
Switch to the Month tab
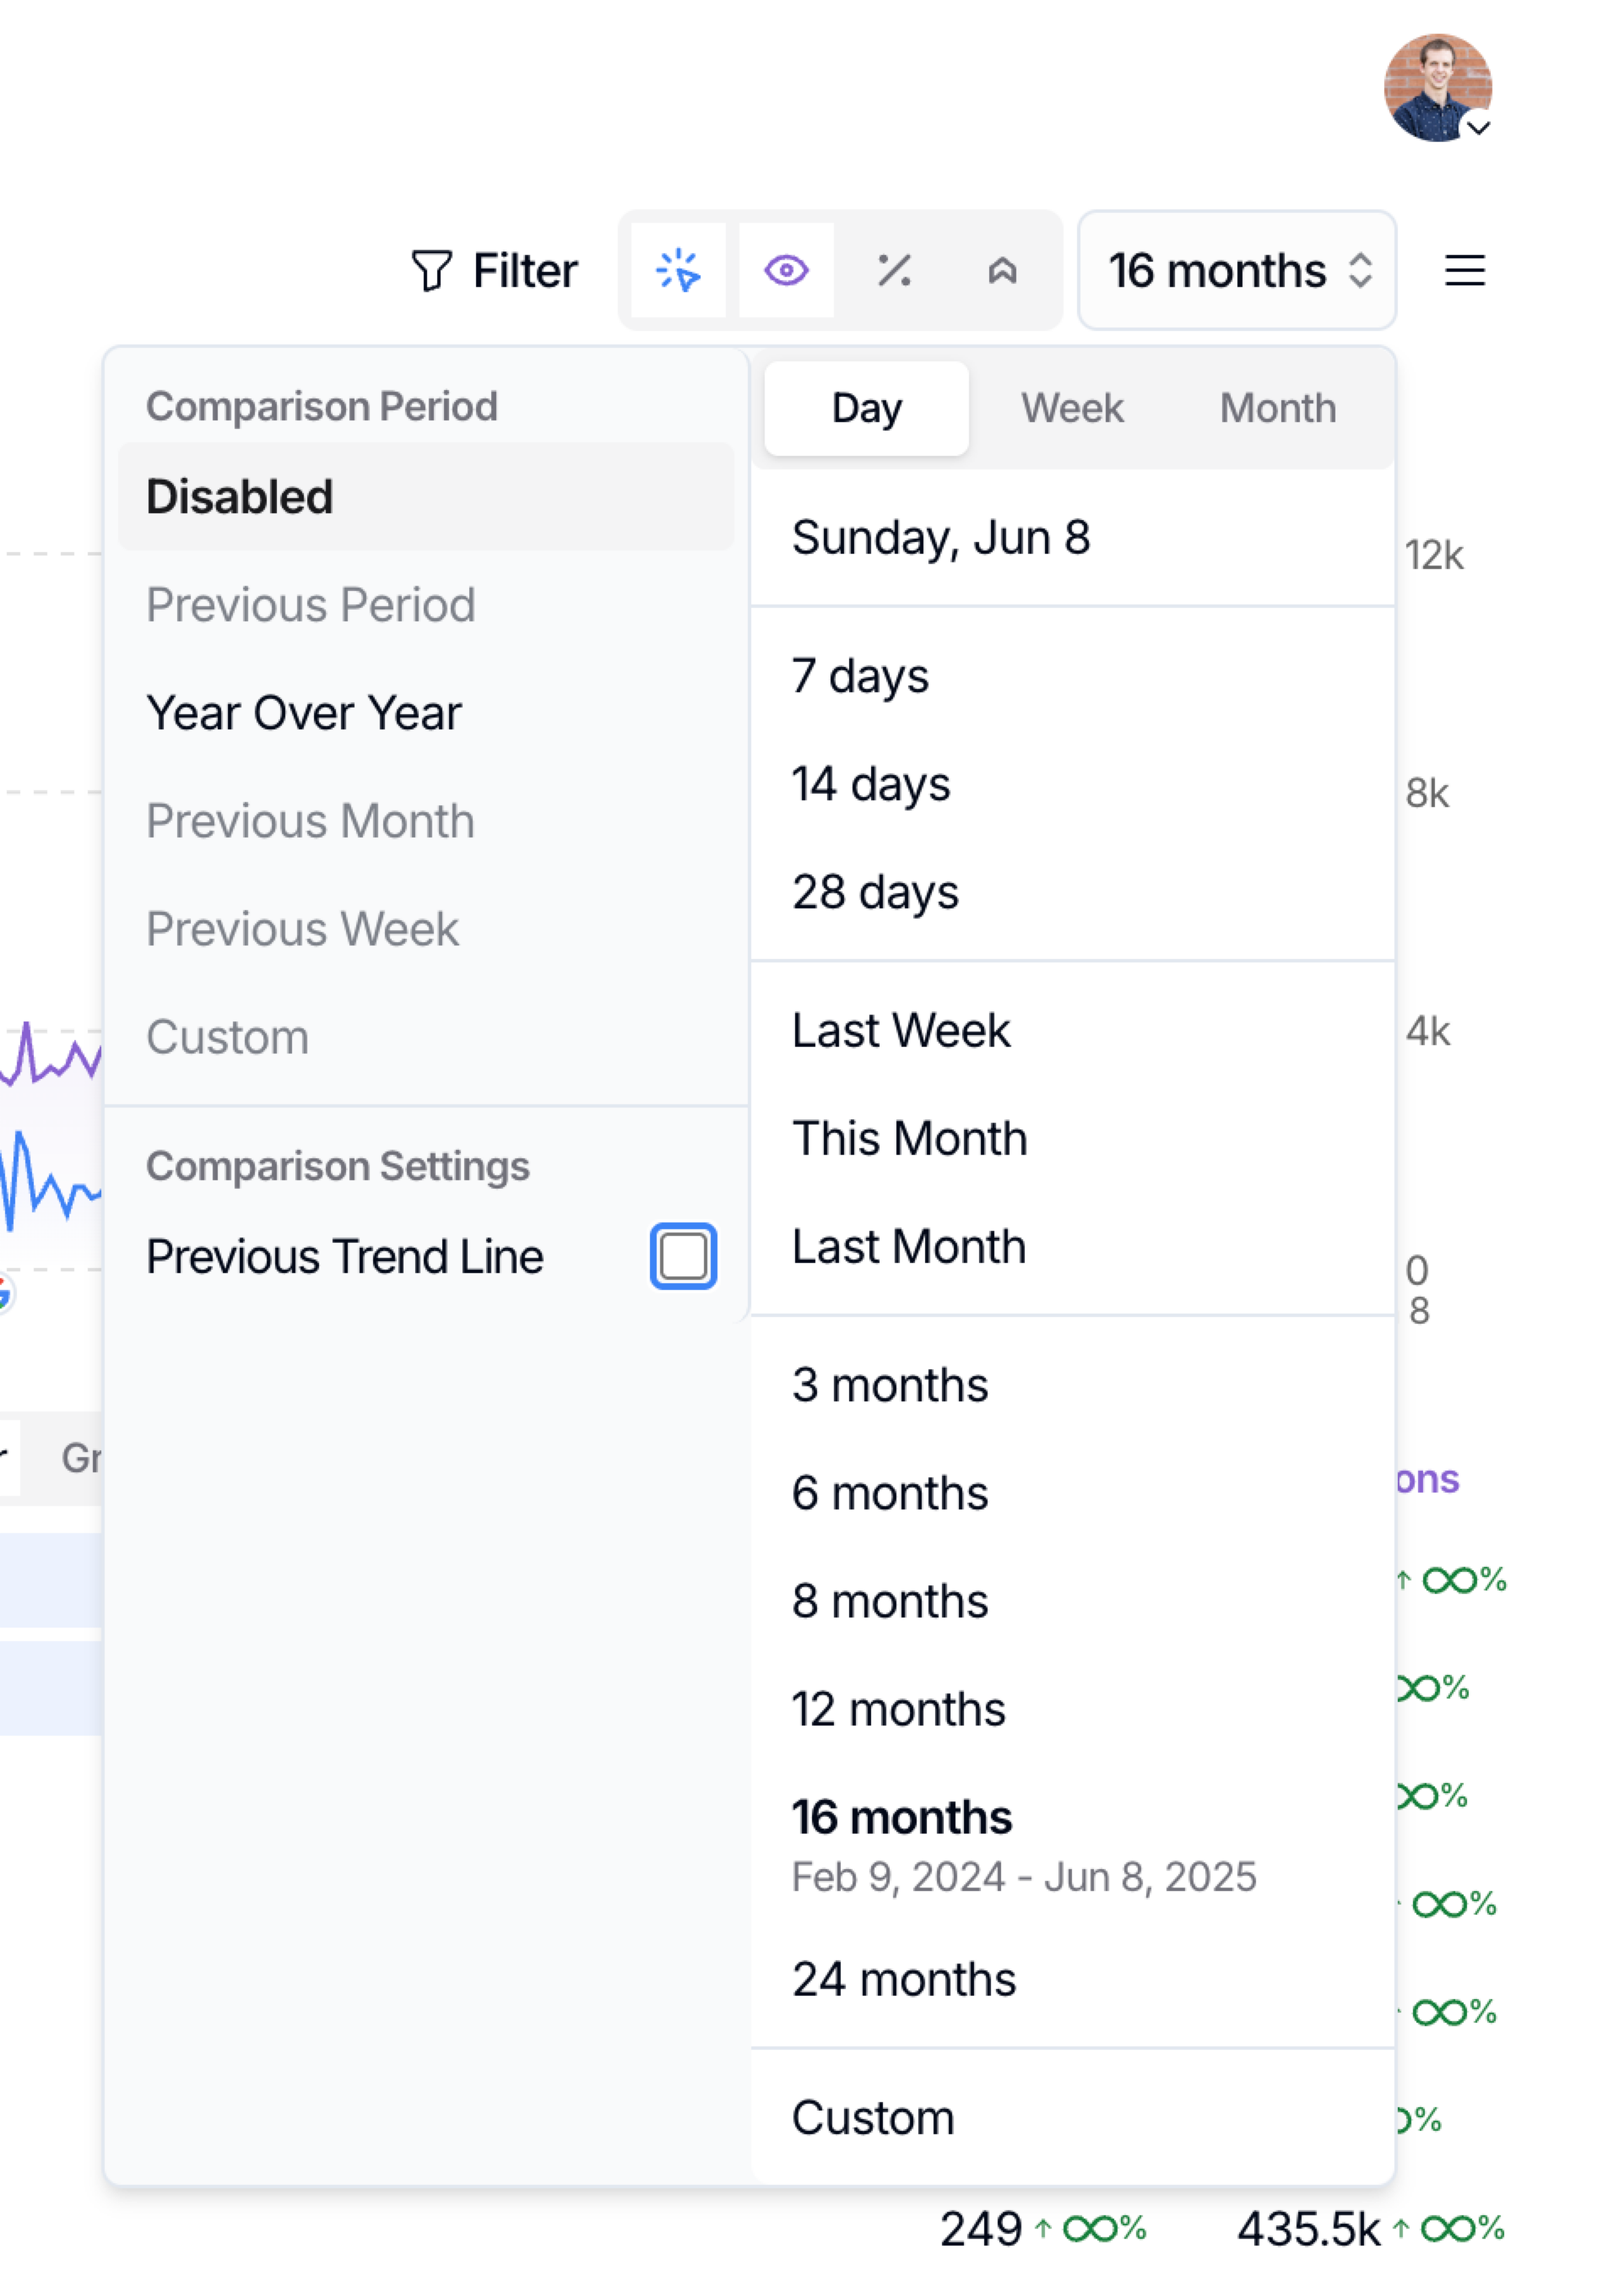pos(1277,409)
